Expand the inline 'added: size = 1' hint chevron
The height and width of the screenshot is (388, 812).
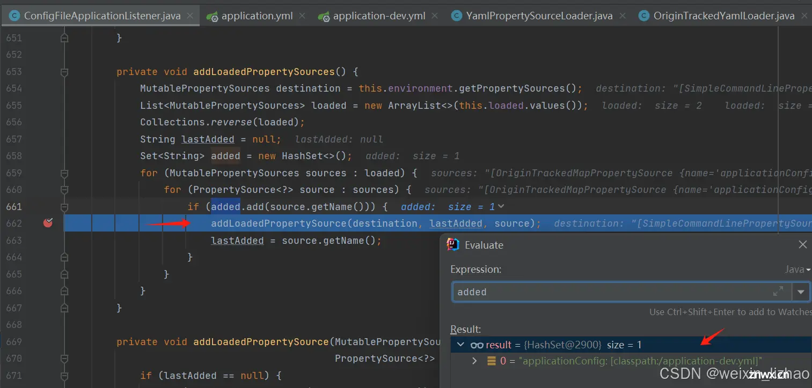501,206
